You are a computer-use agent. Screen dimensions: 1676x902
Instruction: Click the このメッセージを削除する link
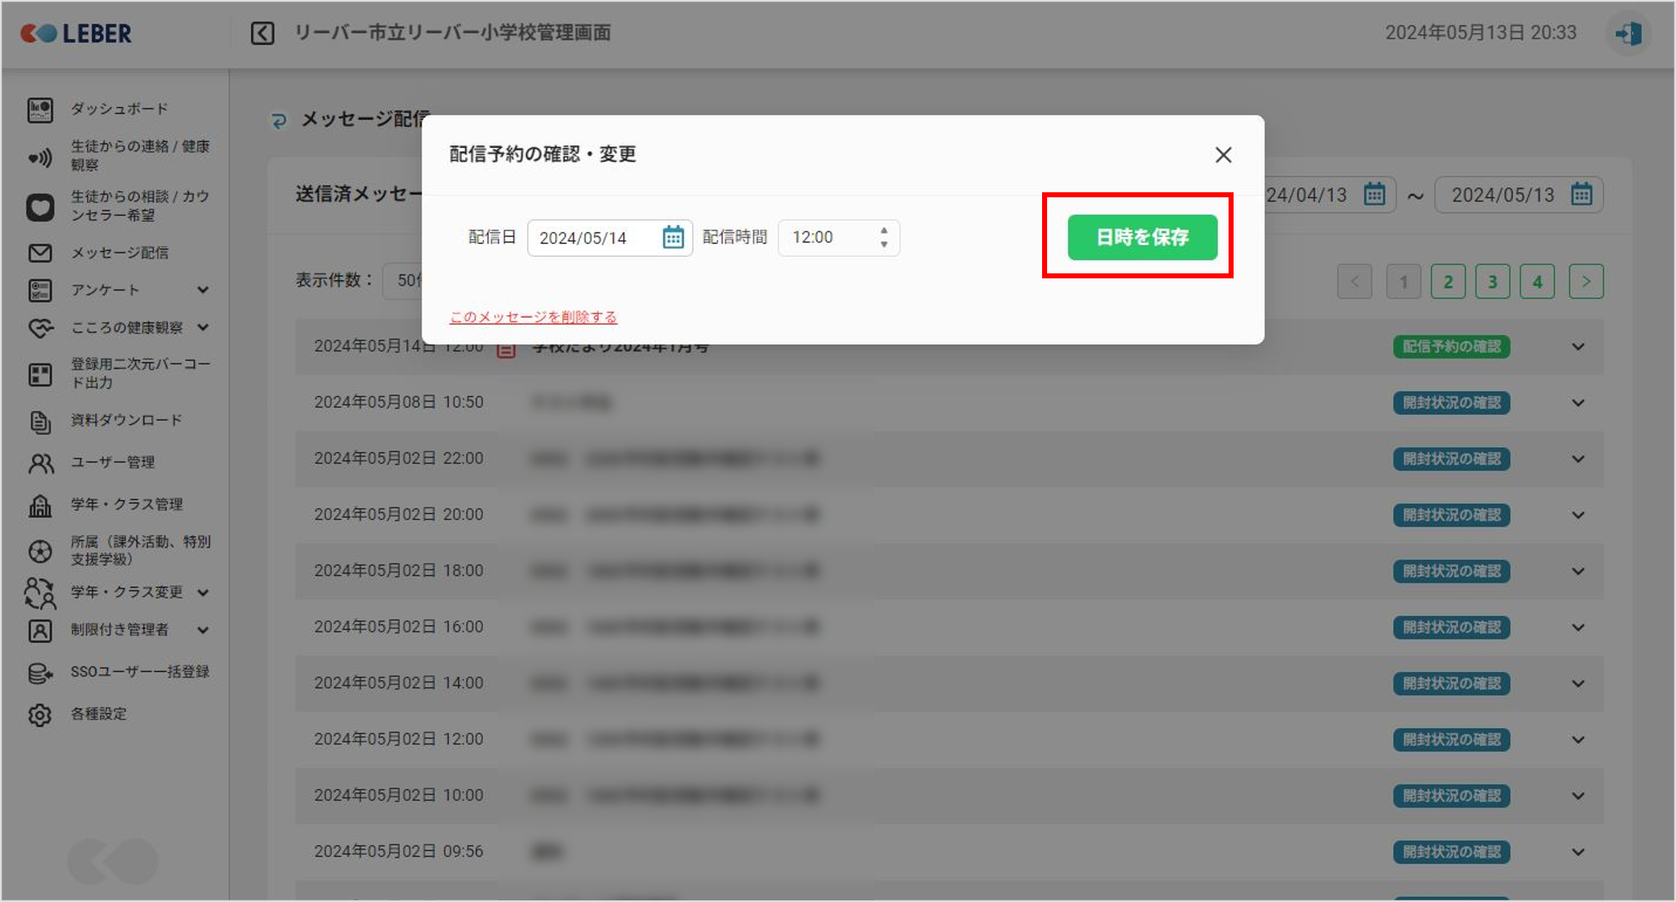tap(533, 317)
